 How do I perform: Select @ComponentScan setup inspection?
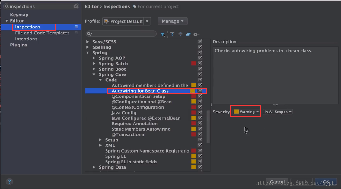click(x=138, y=96)
